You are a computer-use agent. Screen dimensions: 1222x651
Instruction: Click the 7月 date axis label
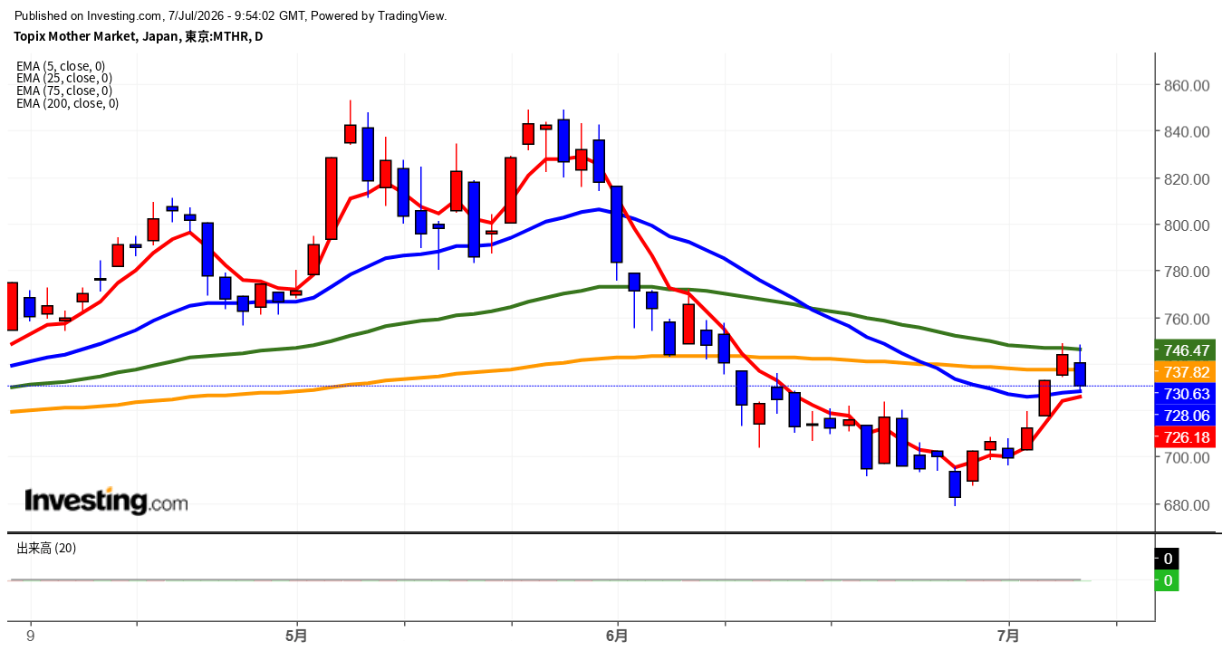pos(1008,637)
